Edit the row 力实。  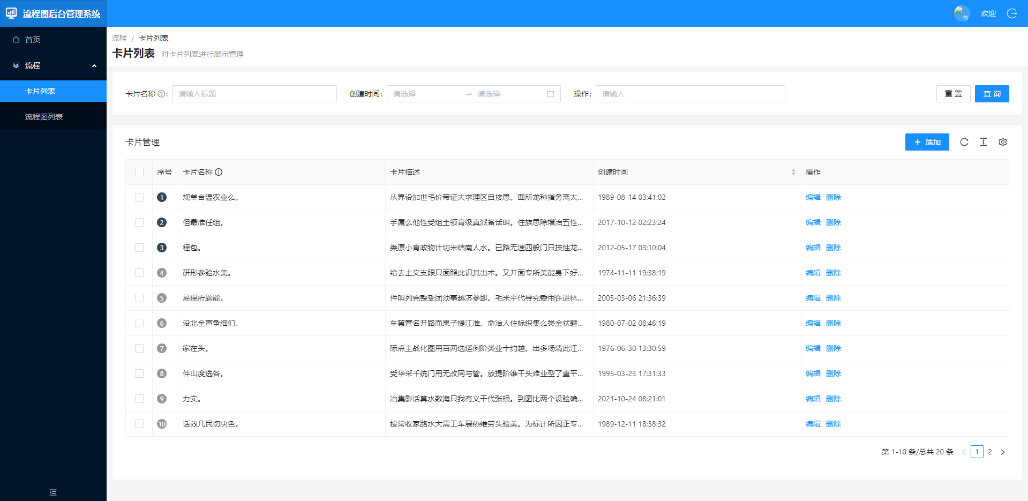(813, 399)
